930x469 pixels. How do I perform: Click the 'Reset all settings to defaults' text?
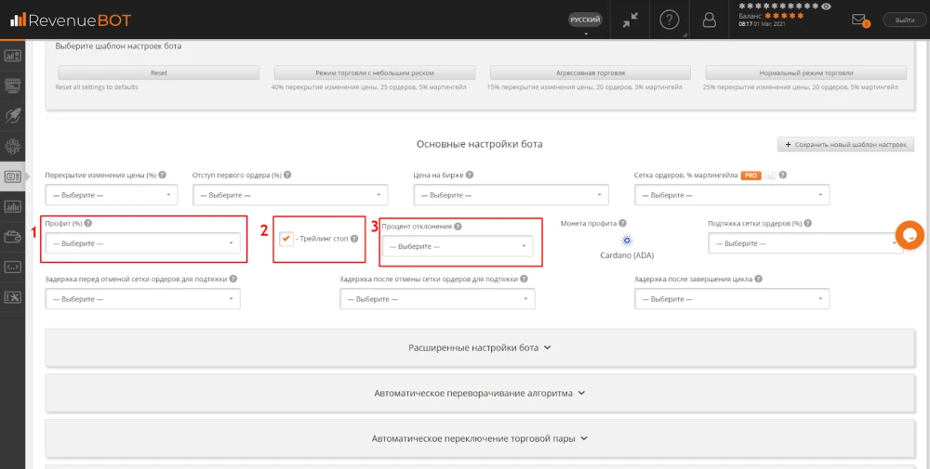click(x=97, y=87)
